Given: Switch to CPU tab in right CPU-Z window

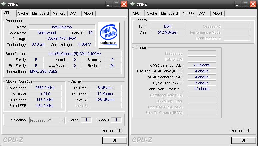Looking at the screenshot, I should point(136,13).
